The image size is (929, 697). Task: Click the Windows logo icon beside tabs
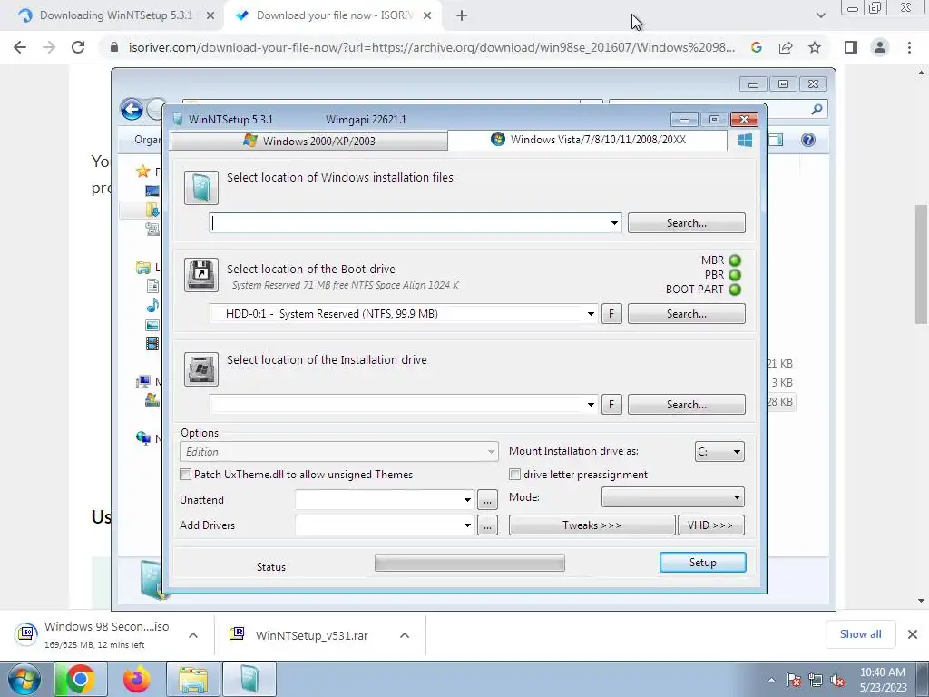coord(746,140)
